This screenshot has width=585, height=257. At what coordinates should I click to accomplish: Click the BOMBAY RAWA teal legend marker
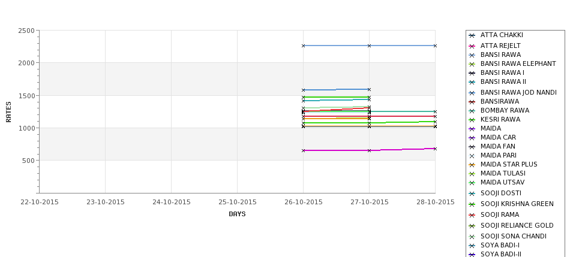(x=472, y=111)
